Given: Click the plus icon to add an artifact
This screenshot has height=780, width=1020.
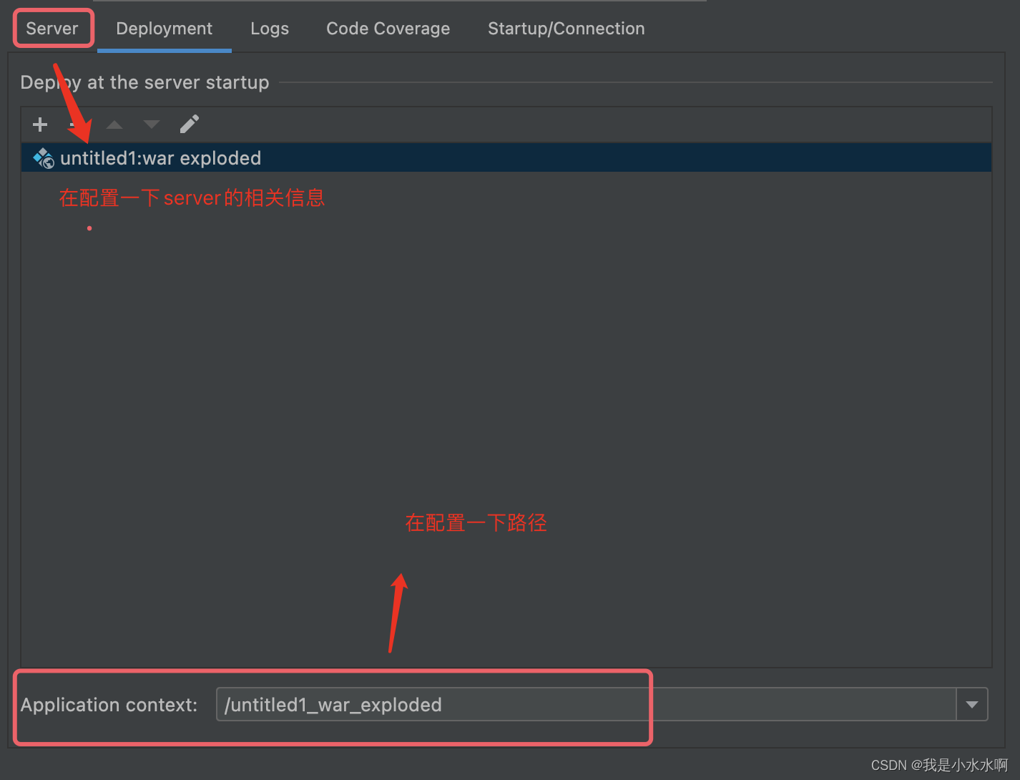Looking at the screenshot, I should pyautogui.click(x=40, y=125).
